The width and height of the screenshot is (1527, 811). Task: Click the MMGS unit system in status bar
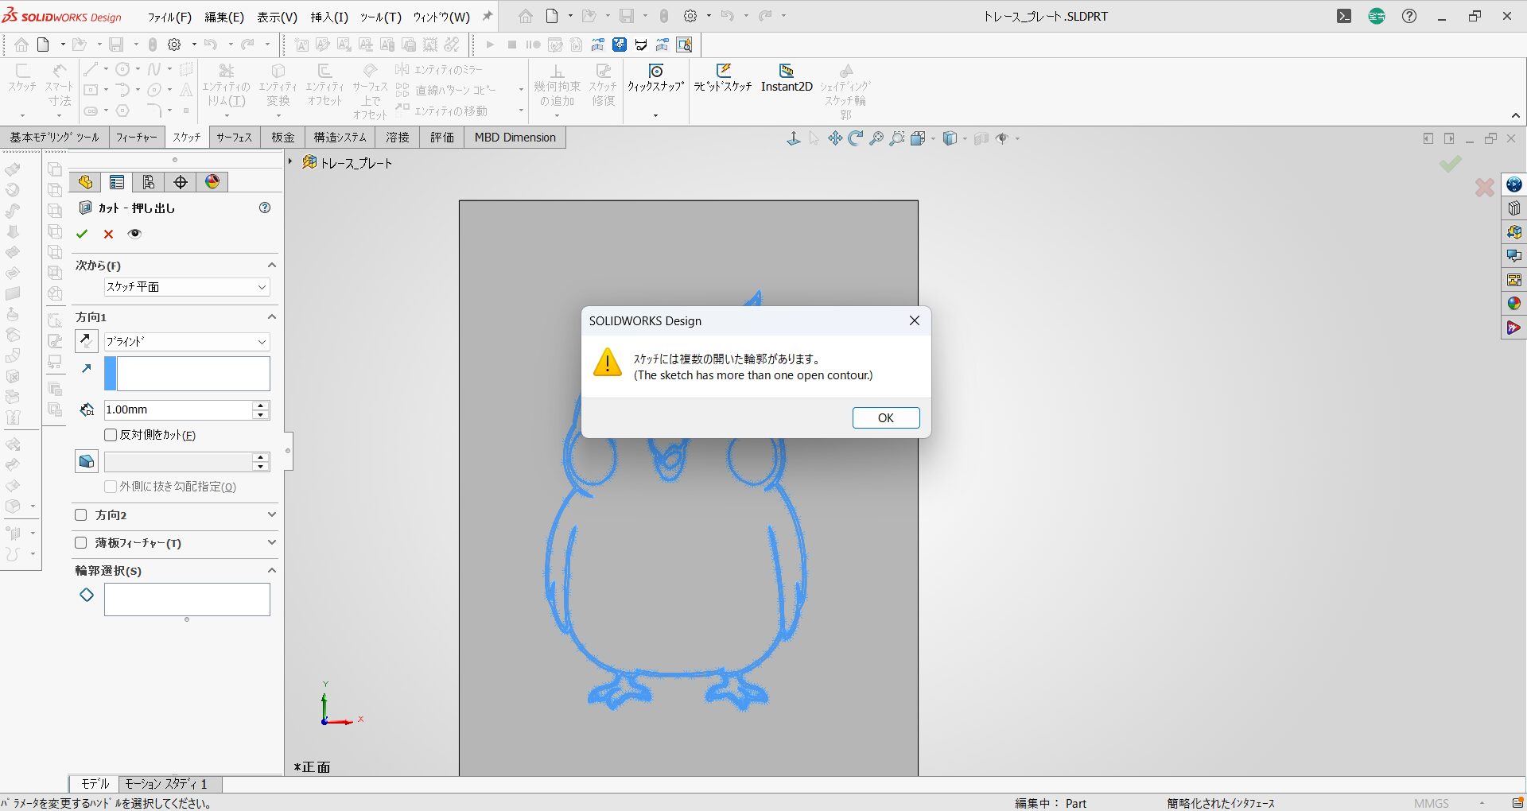[1432, 803]
